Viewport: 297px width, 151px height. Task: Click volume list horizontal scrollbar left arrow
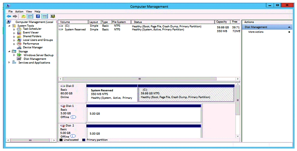[x=61, y=79]
